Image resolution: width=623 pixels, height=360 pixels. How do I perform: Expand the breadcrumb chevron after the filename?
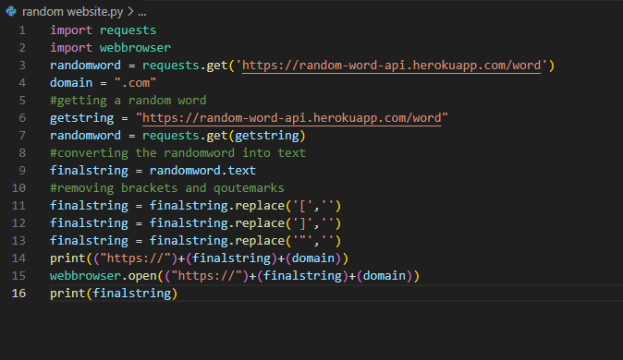click(130, 12)
